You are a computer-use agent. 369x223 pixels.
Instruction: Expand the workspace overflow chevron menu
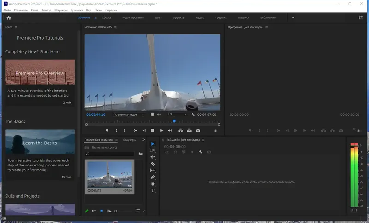(x=293, y=17)
